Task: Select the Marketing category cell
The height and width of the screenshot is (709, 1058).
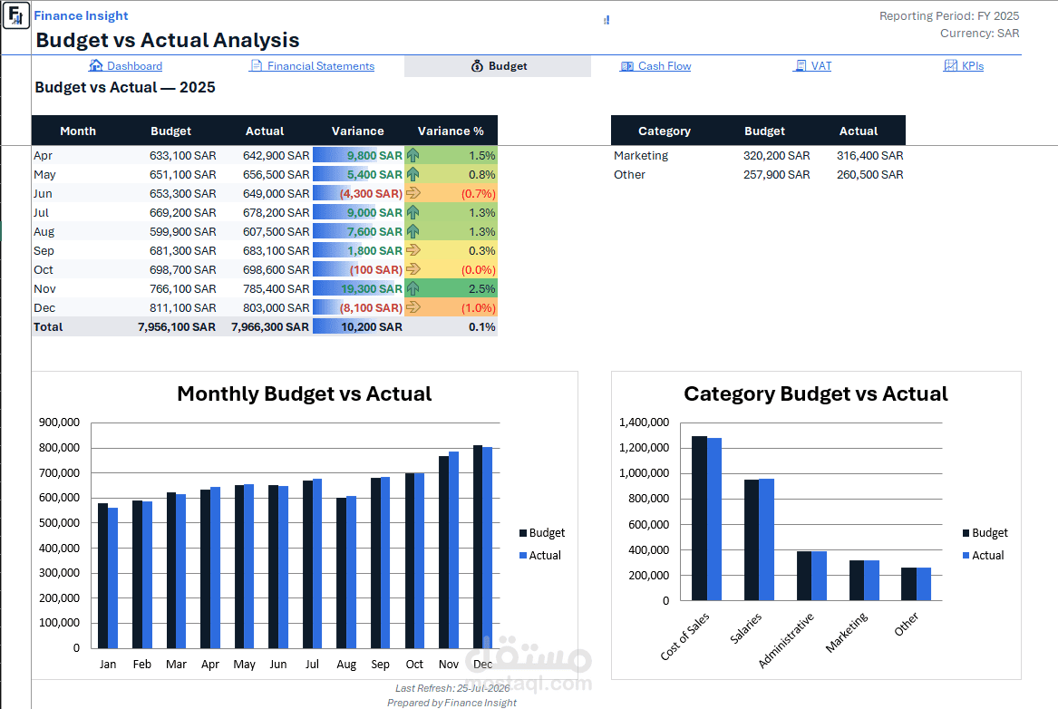Action: tap(665, 155)
